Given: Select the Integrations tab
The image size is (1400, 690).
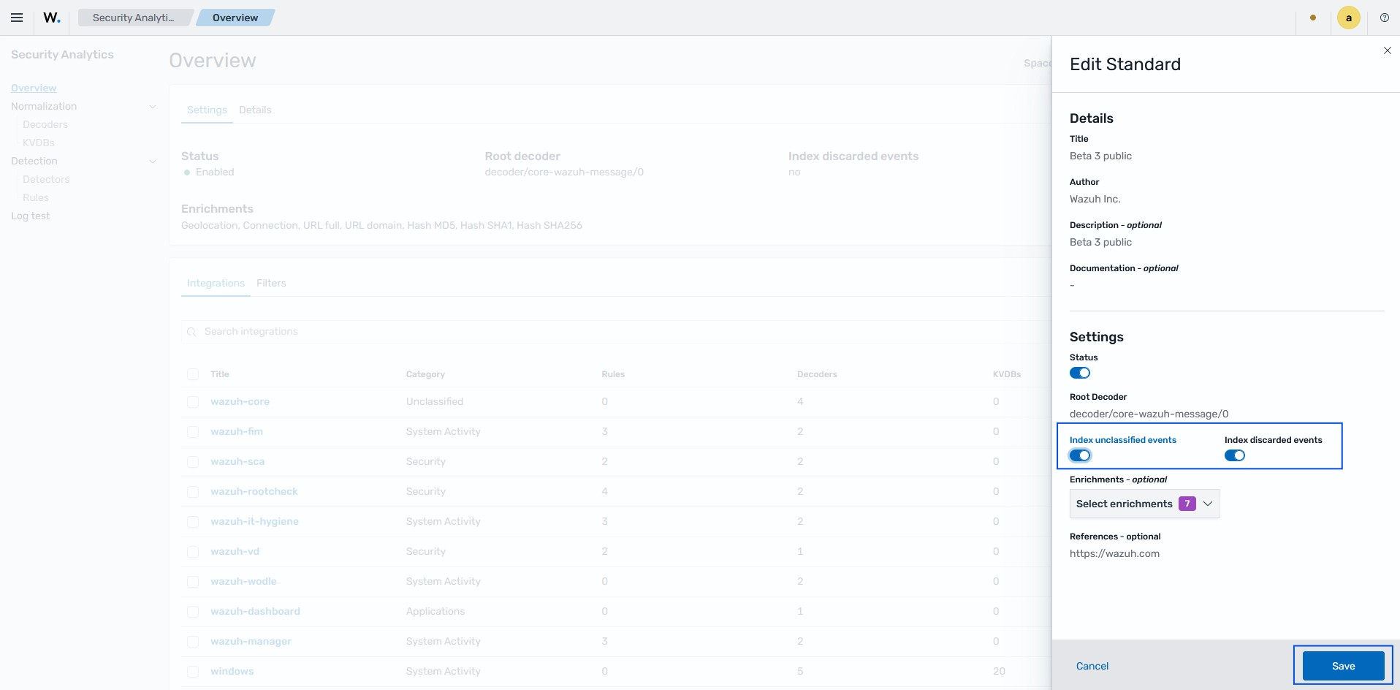Looking at the screenshot, I should point(216,283).
